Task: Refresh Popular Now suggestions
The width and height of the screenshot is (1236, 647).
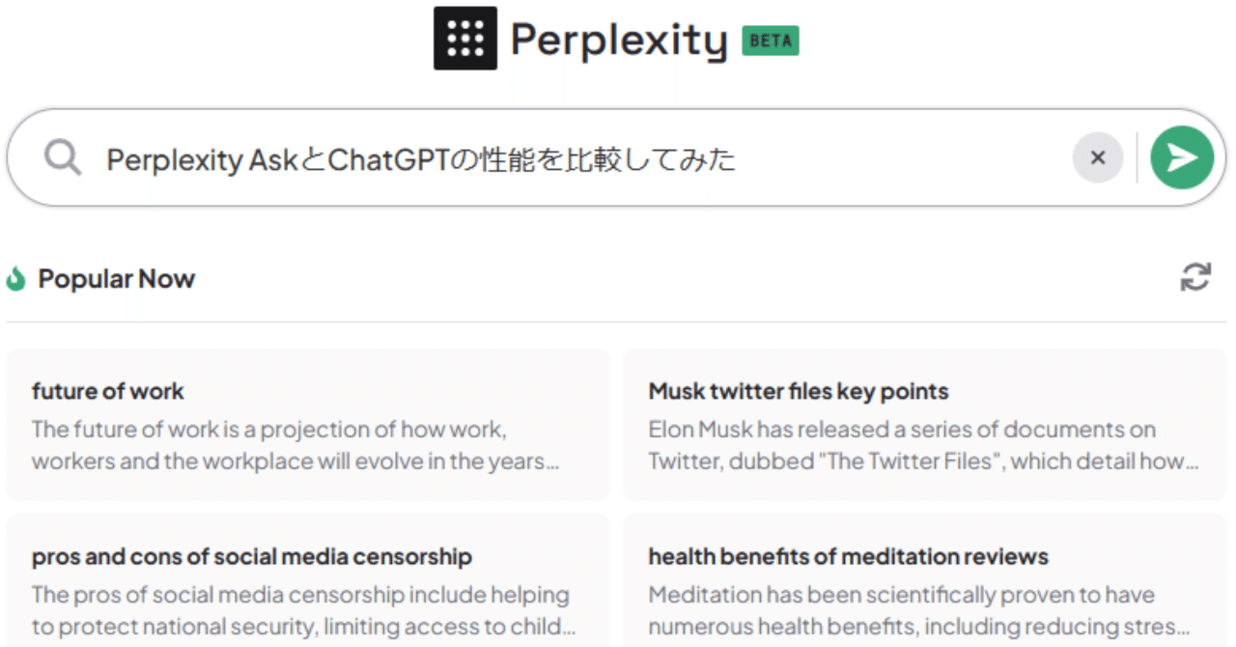Action: point(1196,277)
